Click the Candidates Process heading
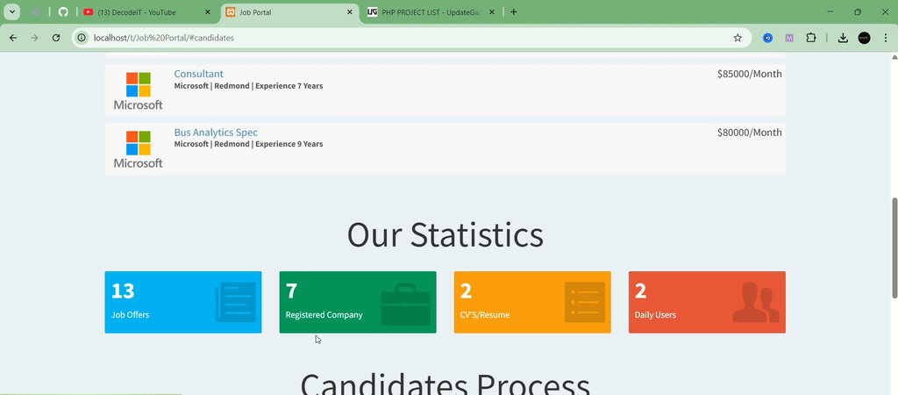This screenshot has width=898, height=395. tap(445, 383)
